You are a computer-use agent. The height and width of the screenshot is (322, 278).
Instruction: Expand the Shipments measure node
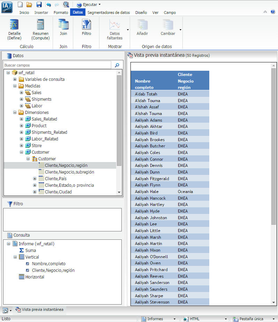pos(21,99)
